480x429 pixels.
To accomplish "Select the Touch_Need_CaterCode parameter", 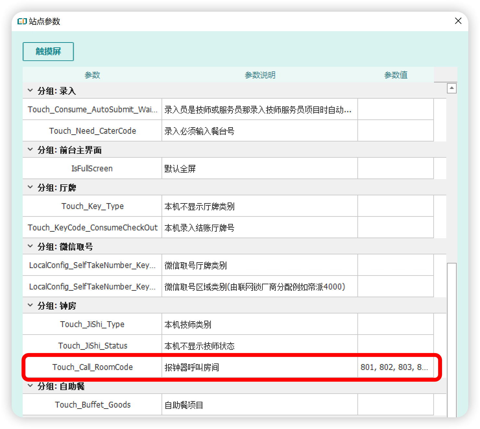I will click(x=92, y=131).
